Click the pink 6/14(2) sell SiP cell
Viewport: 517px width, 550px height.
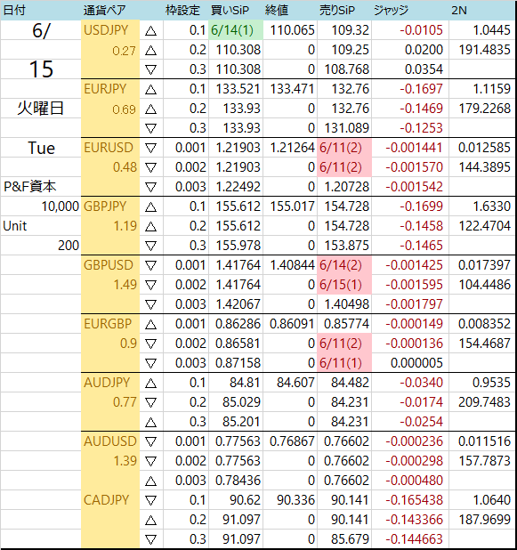pyautogui.click(x=344, y=265)
